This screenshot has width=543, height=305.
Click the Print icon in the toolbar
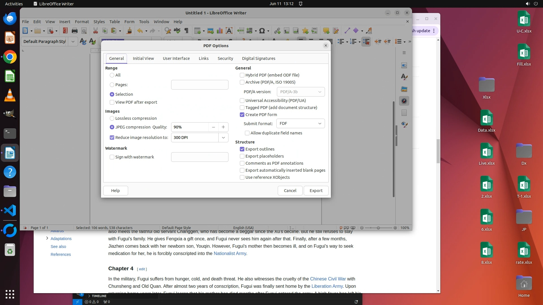click(75, 31)
